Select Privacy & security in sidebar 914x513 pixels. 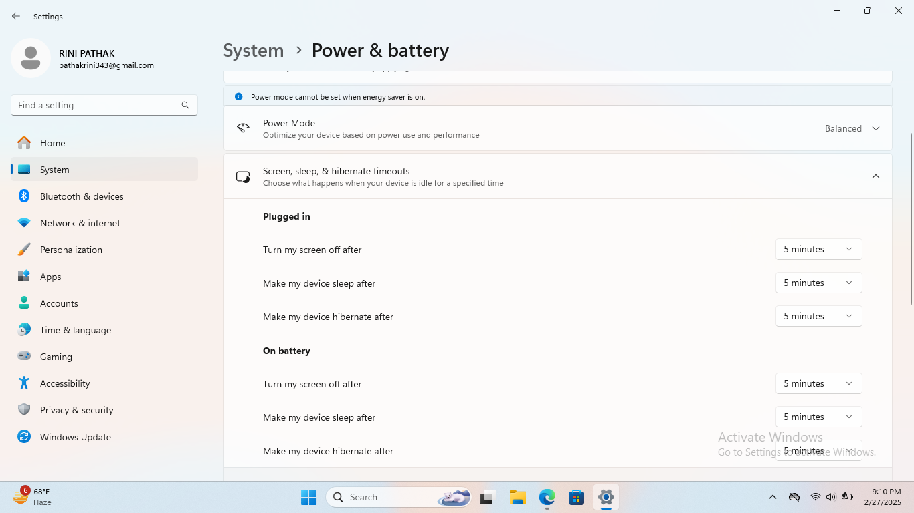pos(77,410)
